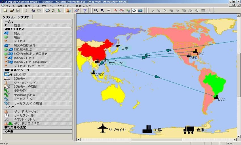Select the デマンド・リージョン item
Image resolution: width=241 pixels, height=145 pixels.
[26, 112]
